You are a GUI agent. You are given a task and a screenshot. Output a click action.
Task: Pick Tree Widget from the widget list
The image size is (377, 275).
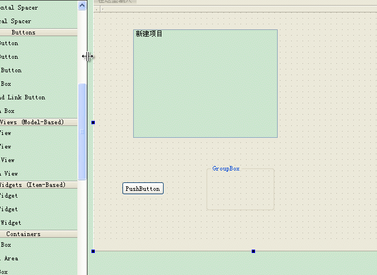coord(8,209)
